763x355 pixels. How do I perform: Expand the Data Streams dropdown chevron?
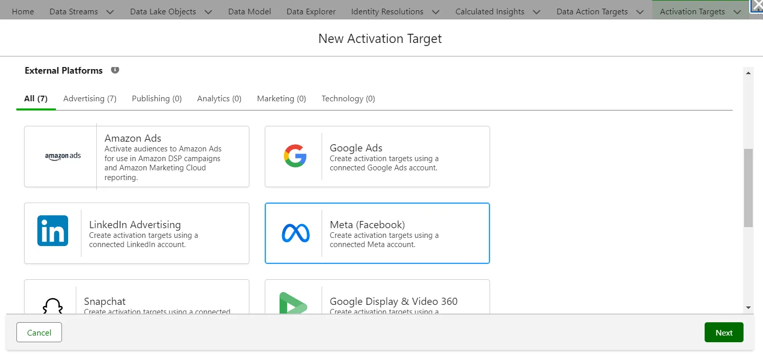click(x=110, y=12)
